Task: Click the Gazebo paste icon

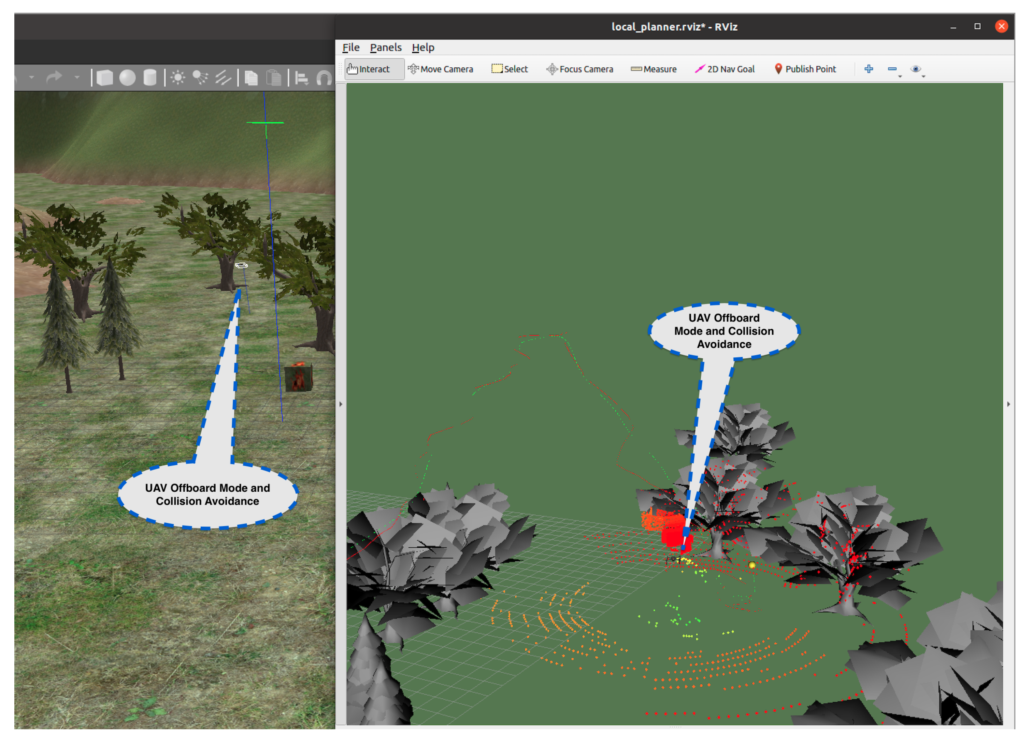Action: click(273, 78)
